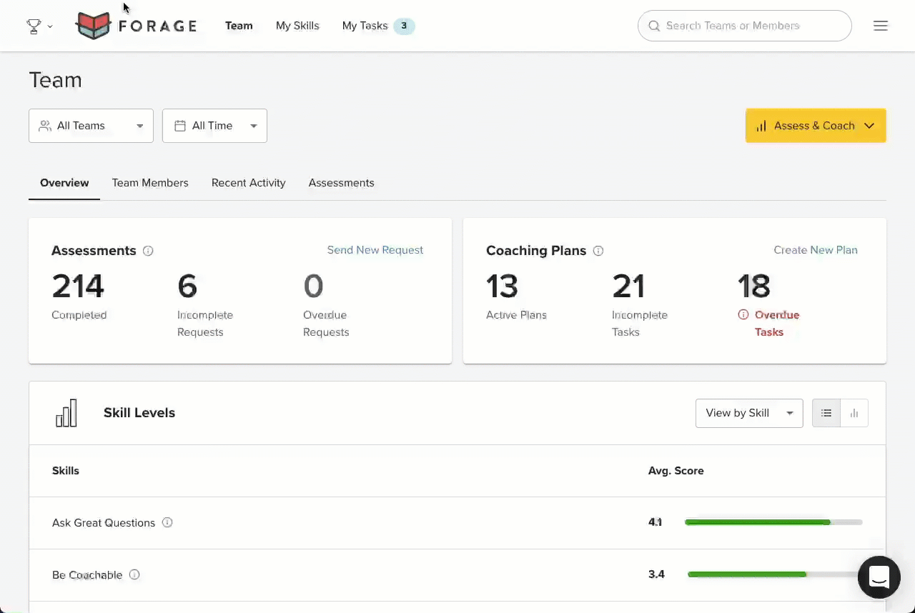Click the trophy icon in the header
The width and height of the screenshot is (915, 613).
pyautogui.click(x=34, y=26)
